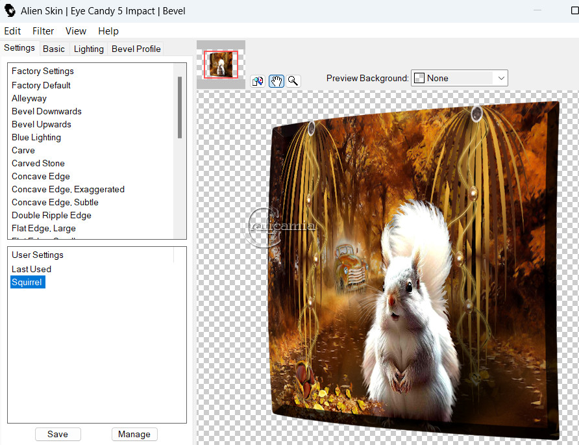Open the Preview Background dropdown
Screen dimensions: 579x445
(460, 78)
